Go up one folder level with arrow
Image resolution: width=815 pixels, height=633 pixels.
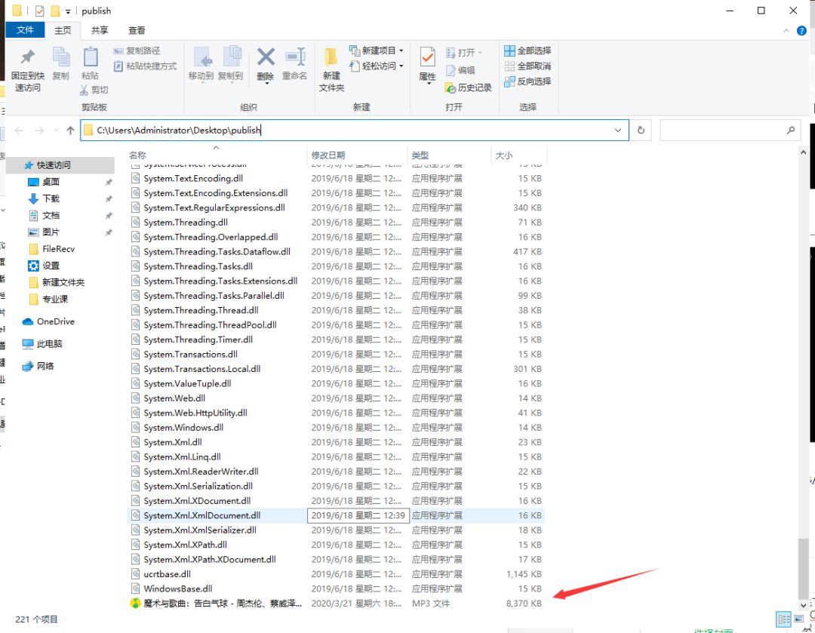[71, 131]
